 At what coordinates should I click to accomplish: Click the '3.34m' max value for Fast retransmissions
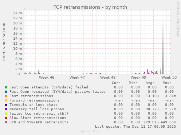170,96
